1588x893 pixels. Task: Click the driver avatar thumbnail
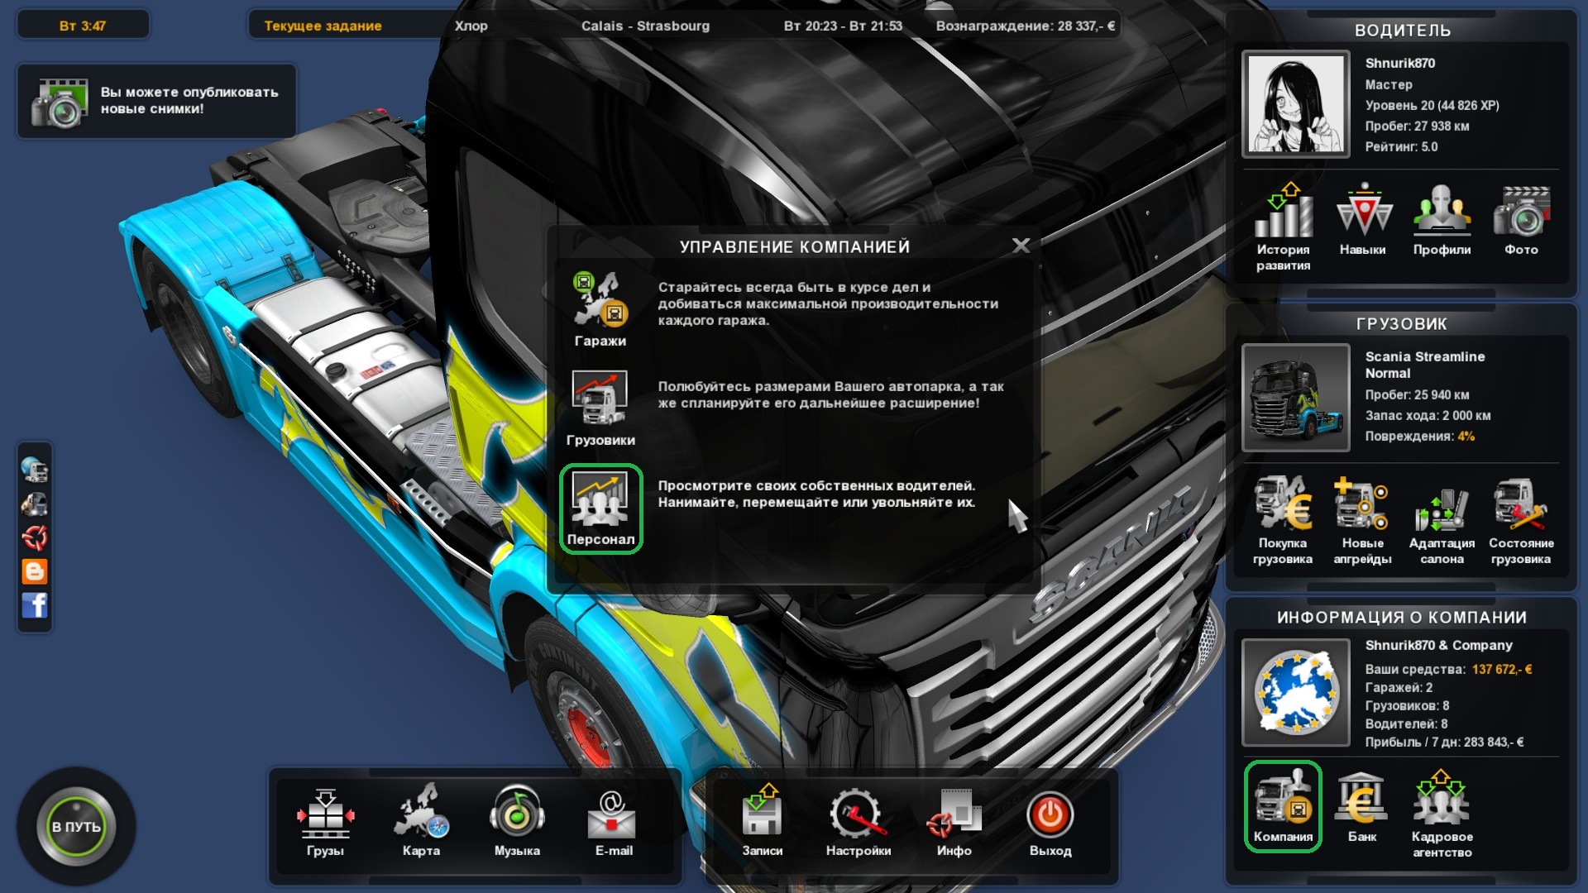pos(1295,104)
